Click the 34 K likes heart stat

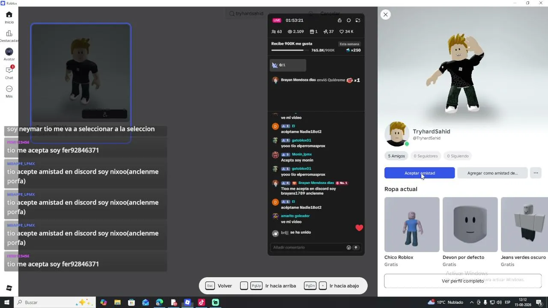point(346,32)
